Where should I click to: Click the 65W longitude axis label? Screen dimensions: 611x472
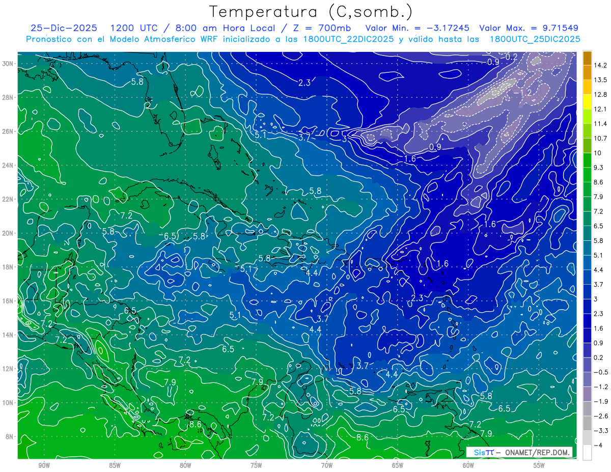coord(398,465)
